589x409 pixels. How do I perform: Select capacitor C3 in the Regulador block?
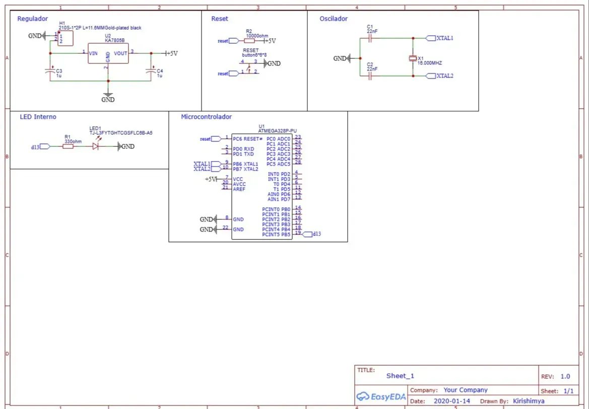tap(50, 70)
